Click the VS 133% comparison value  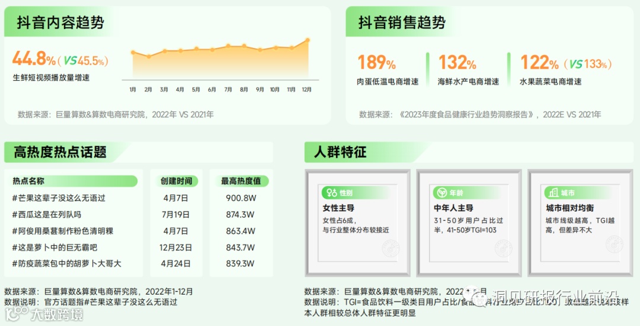pyautogui.click(x=588, y=64)
